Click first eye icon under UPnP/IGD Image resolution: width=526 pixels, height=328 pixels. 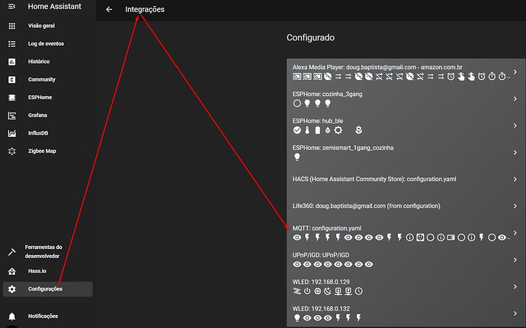tap(297, 264)
